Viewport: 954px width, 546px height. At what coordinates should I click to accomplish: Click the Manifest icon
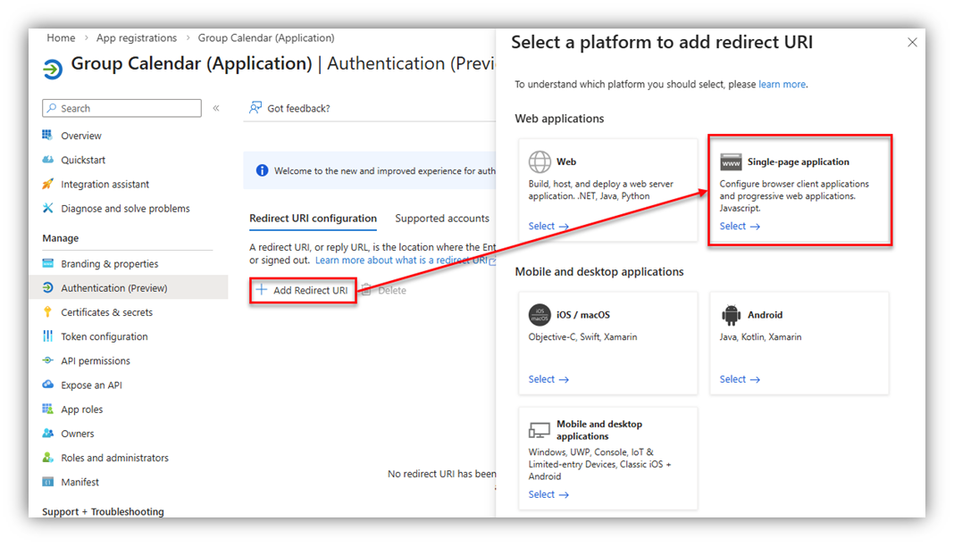(x=47, y=482)
